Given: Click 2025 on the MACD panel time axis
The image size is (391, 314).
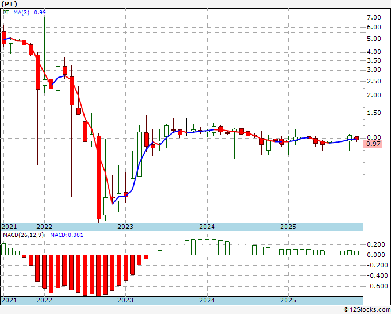Looking at the screenshot, I should [288, 300].
